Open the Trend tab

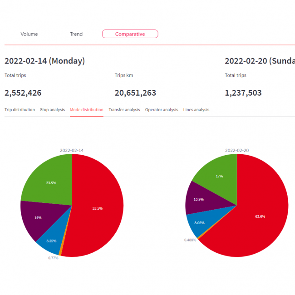point(76,34)
